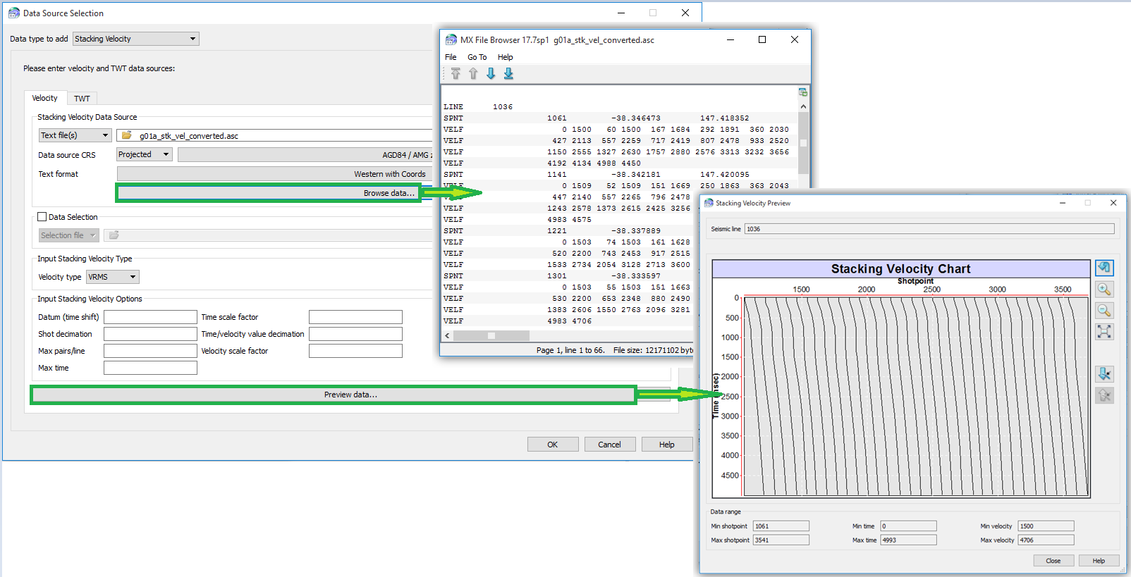Screen dimensions: 1131x577
Task: Expand the Text file(s) source dropdown
Action: point(75,135)
